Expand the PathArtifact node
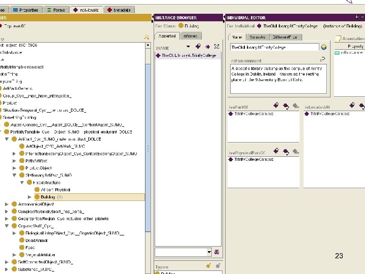This screenshot has width=365, height=274. 14,161
